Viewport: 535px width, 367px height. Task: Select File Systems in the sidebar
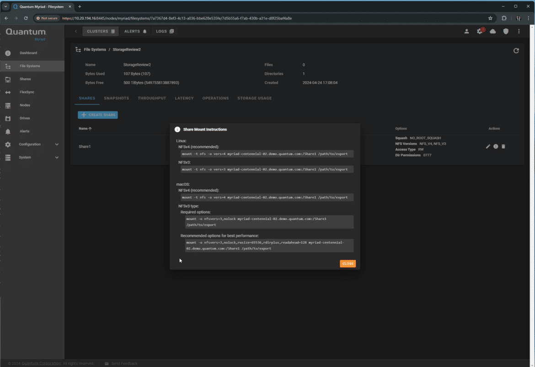32,66
